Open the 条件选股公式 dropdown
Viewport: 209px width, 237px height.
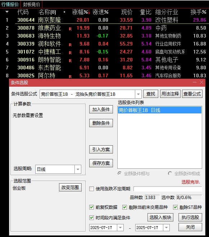tap(138, 94)
